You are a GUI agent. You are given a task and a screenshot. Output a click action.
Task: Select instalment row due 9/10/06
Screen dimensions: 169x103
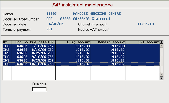pos(81,57)
